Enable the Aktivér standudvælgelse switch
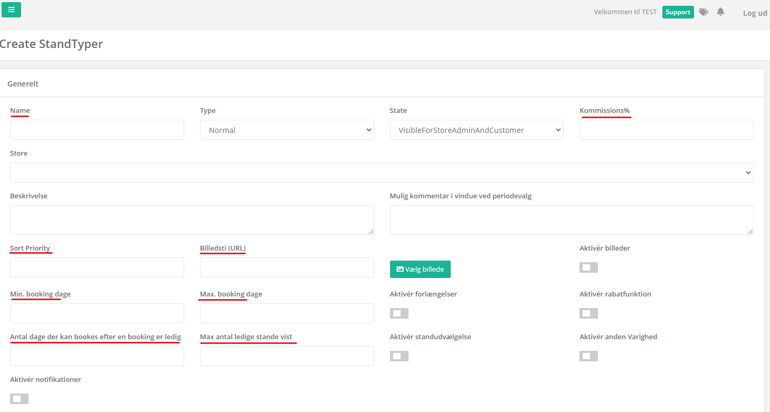The height and width of the screenshot is (412, 770). pyautogui.click(x=399, y=356)
